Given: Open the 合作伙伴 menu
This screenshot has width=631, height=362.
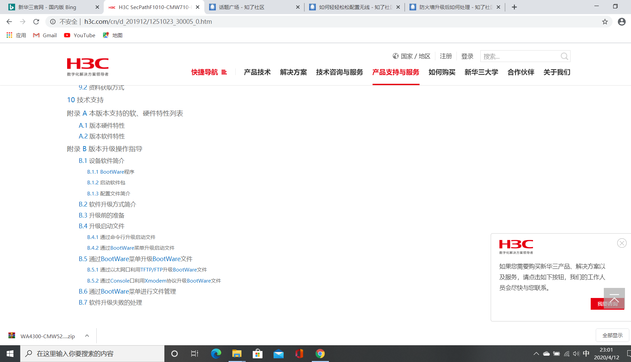Looking at the screenshot, I should click(521, 72).
